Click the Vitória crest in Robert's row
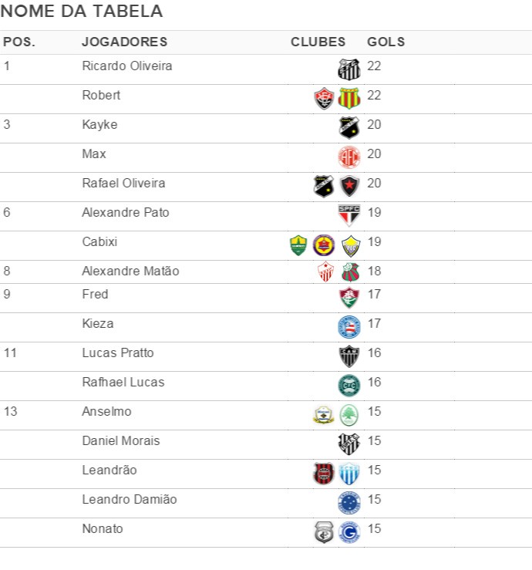This screenshot has height=570, width=532. pos(324,99)
